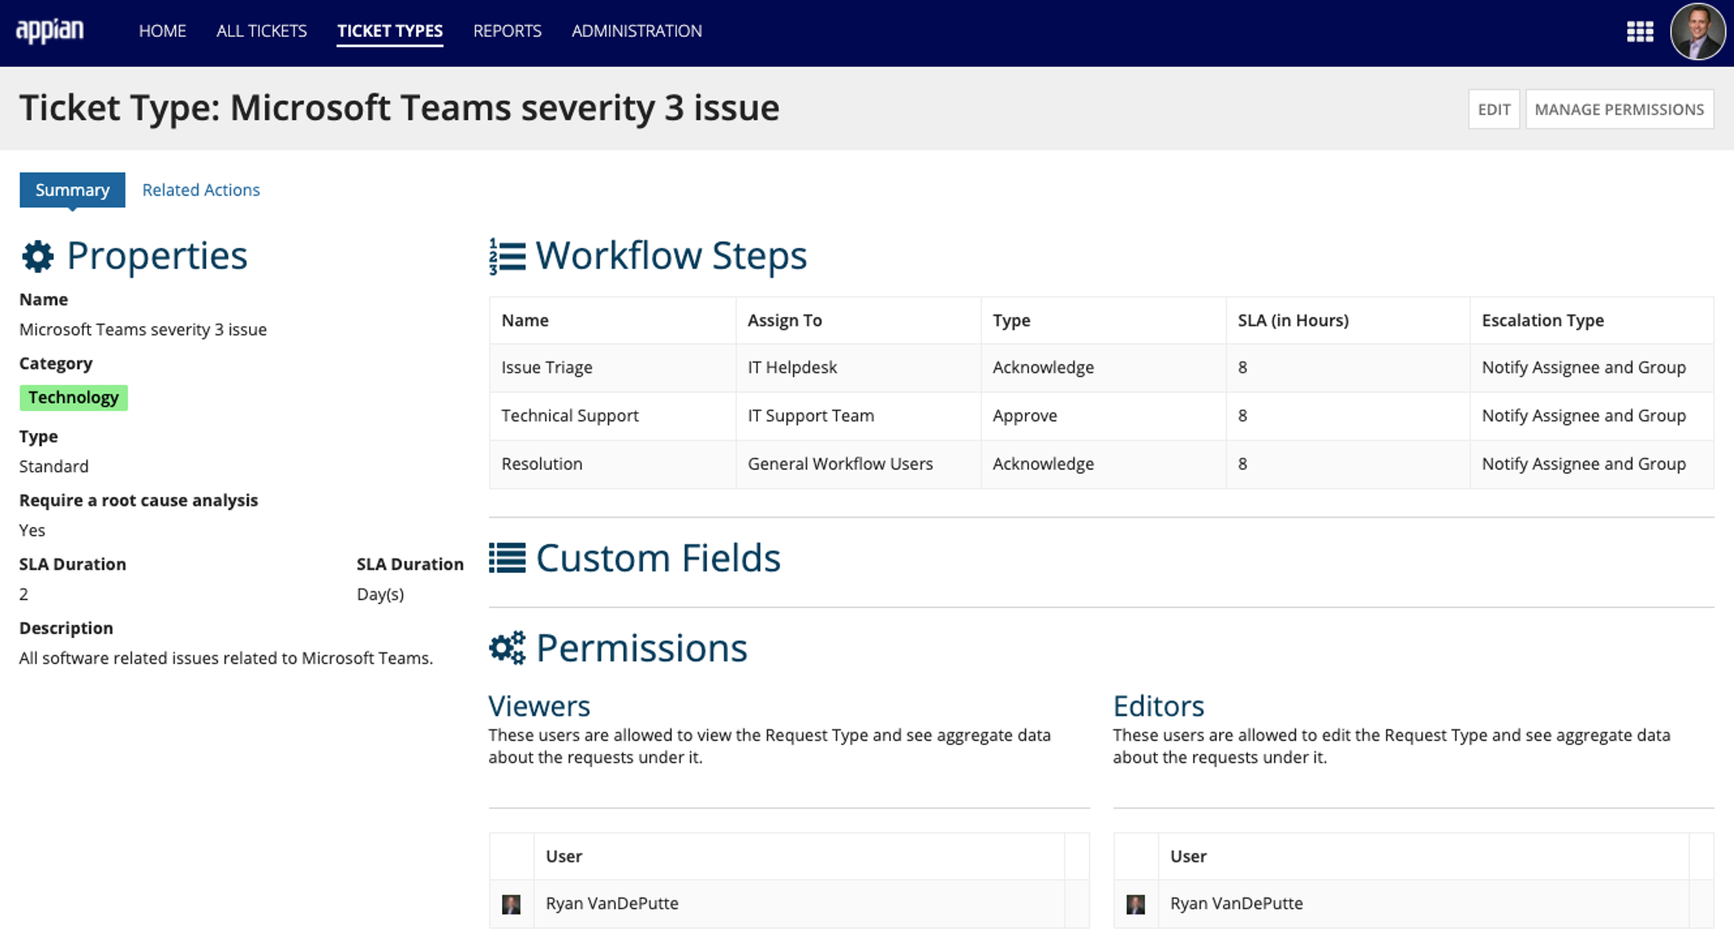Open the user profile avatar menu
This screenshot has height=935, width=1734.
1698,32
